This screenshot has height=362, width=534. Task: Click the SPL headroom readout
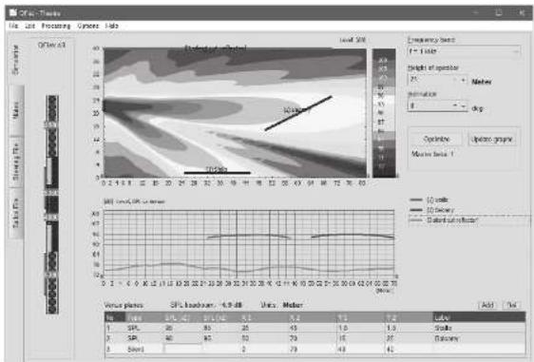(x=205, y=305)
